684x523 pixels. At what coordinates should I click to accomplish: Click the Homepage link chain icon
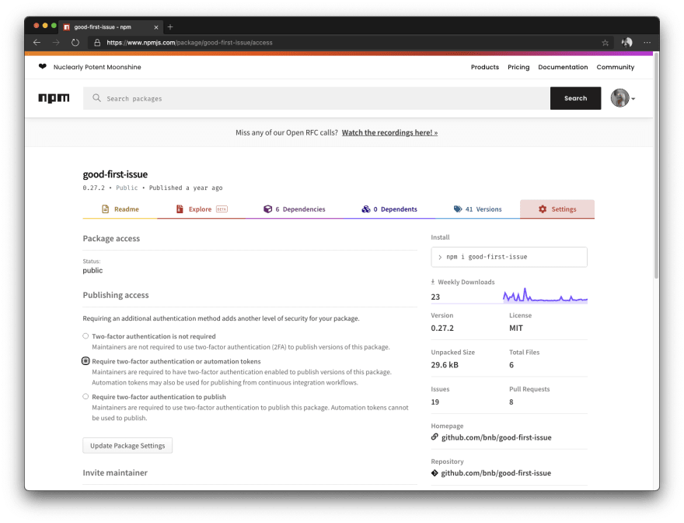coord(434,437)
